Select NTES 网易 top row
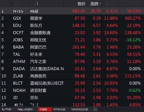 (x=72, y=11)
